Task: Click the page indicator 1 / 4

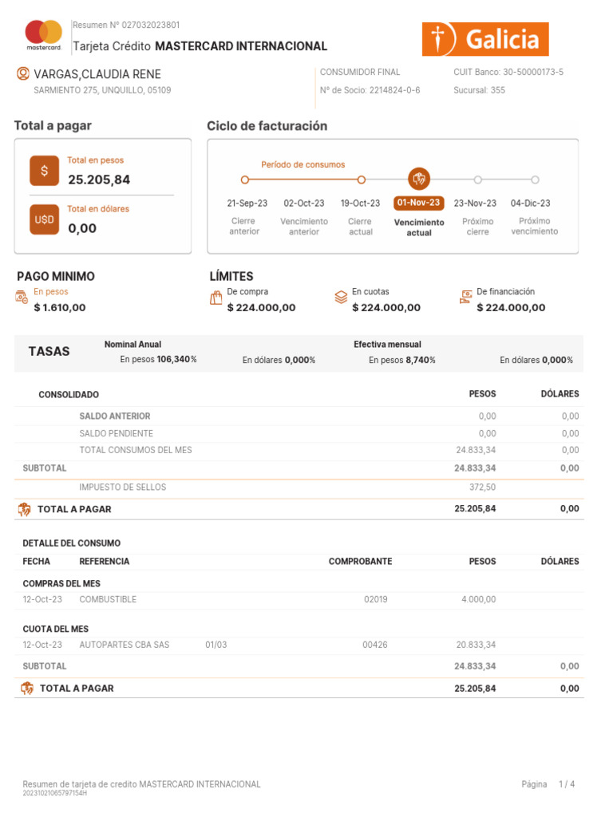Action: coord(567,784)
